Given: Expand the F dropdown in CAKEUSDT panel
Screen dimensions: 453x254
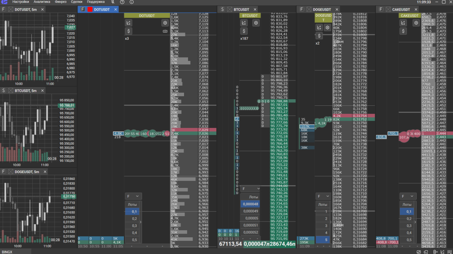Looking at the screenshot, I should click(408, 196).
